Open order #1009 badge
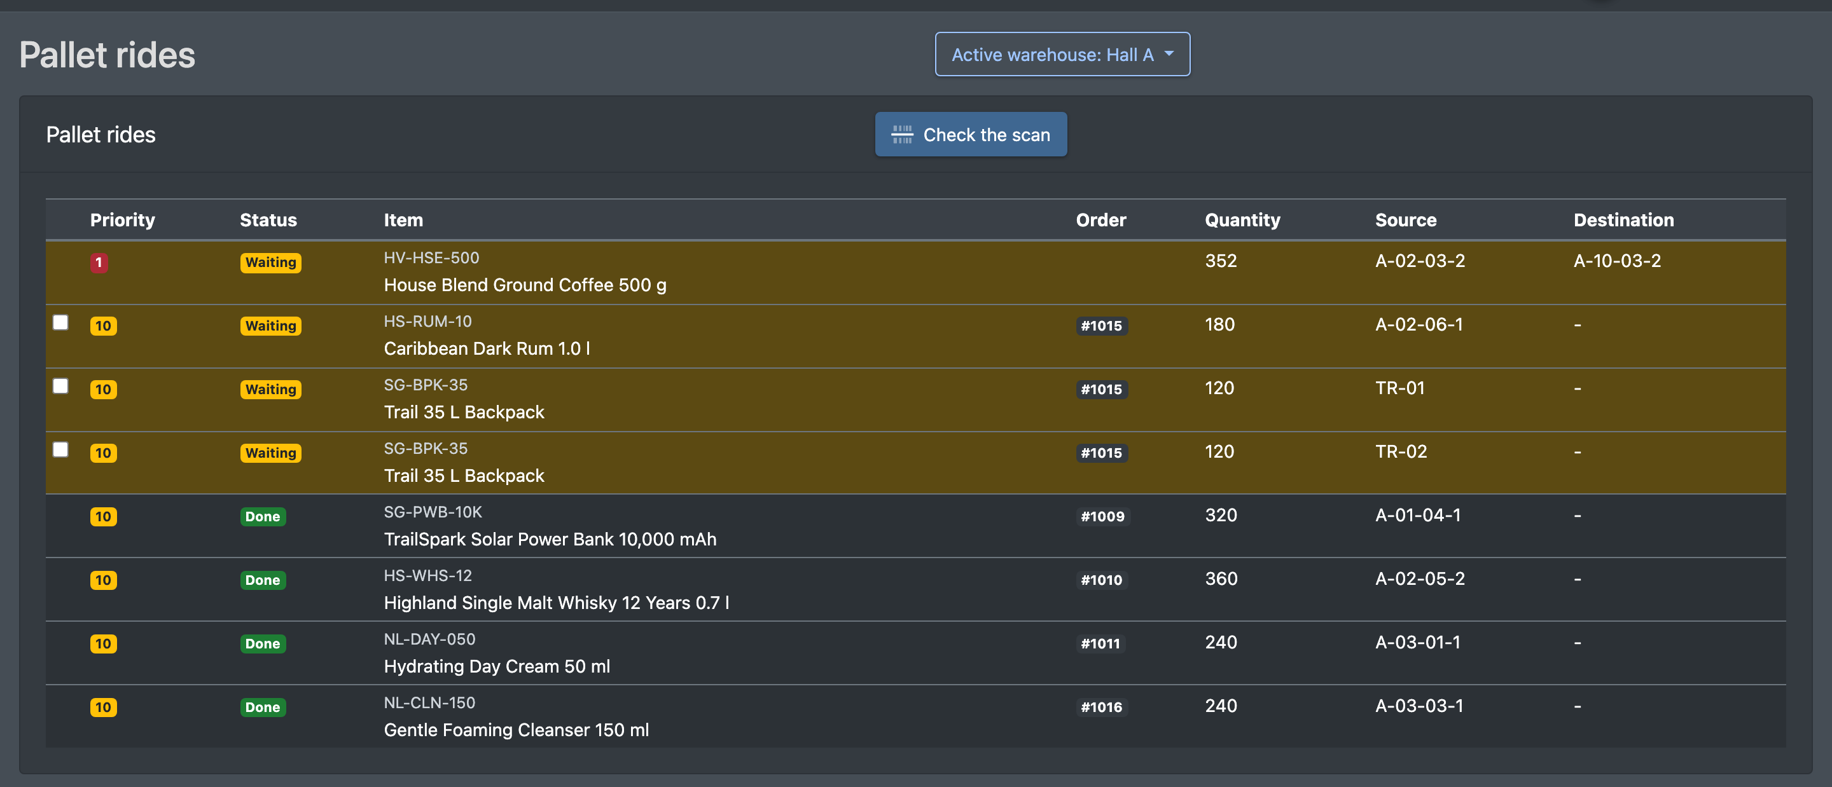The height and width of the screenshot is (787, 1832). (x=1102, y=516)
